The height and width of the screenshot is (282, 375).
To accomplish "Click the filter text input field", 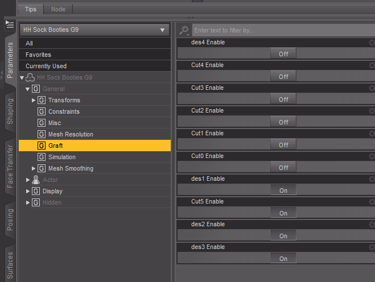I will click(x=283, y=30).
